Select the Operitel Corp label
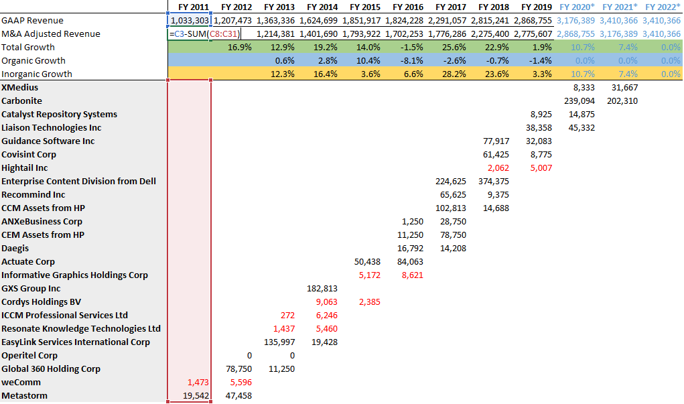This screenshot has height=404, width=684. tap(29, 356)
